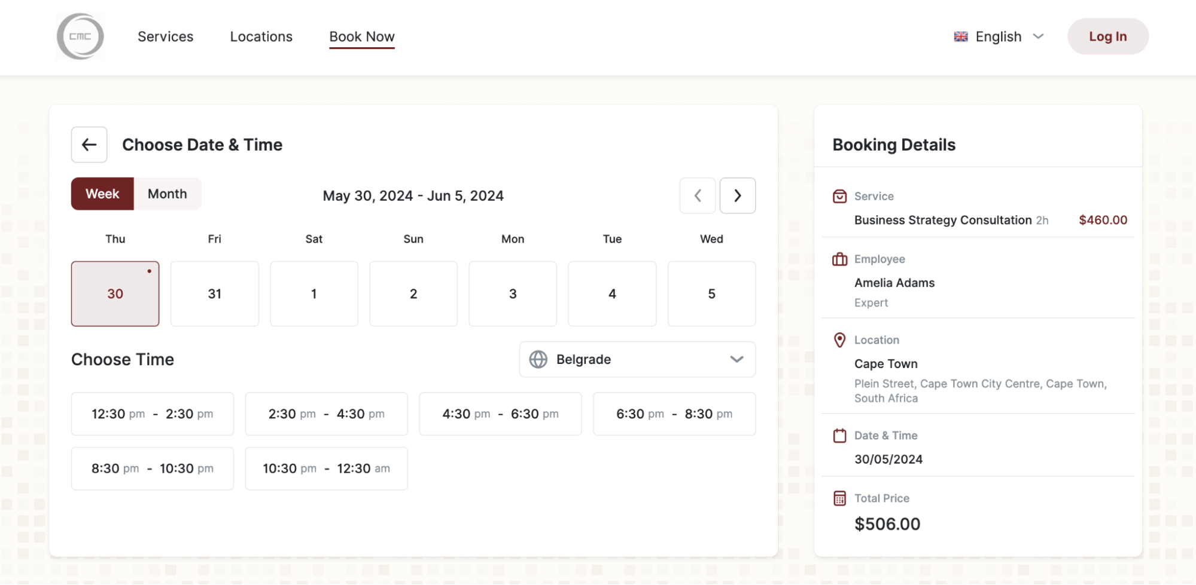This screenshot has height=585, width=1196.
Task: Click the $506.00 total price
Action: click(x=887, y=524)
